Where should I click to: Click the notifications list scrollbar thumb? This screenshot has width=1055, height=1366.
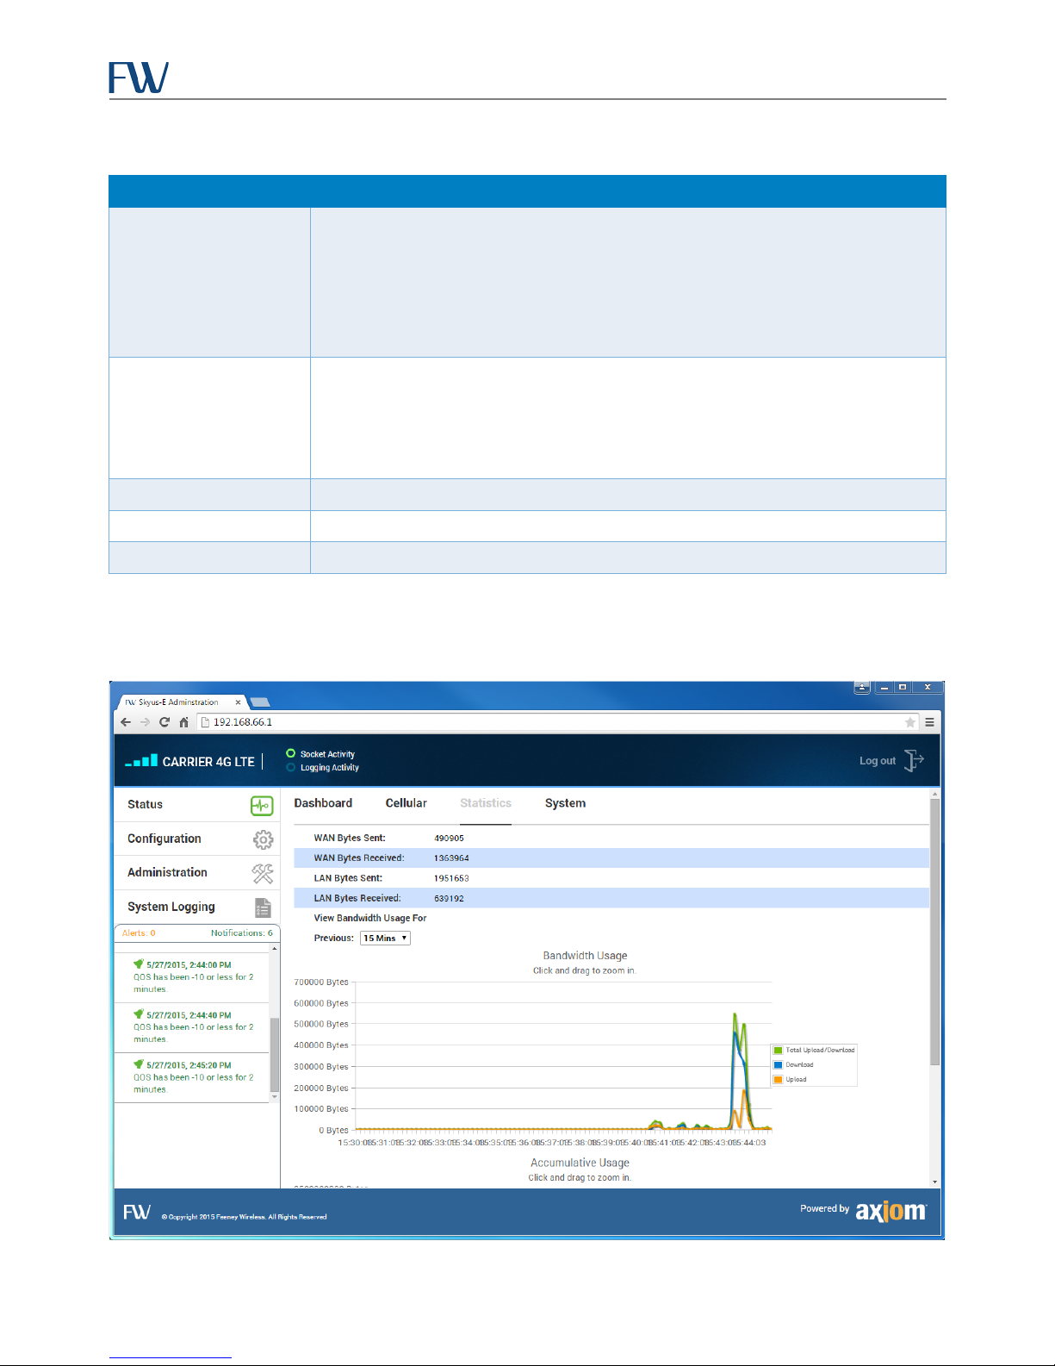point(275,1055)
